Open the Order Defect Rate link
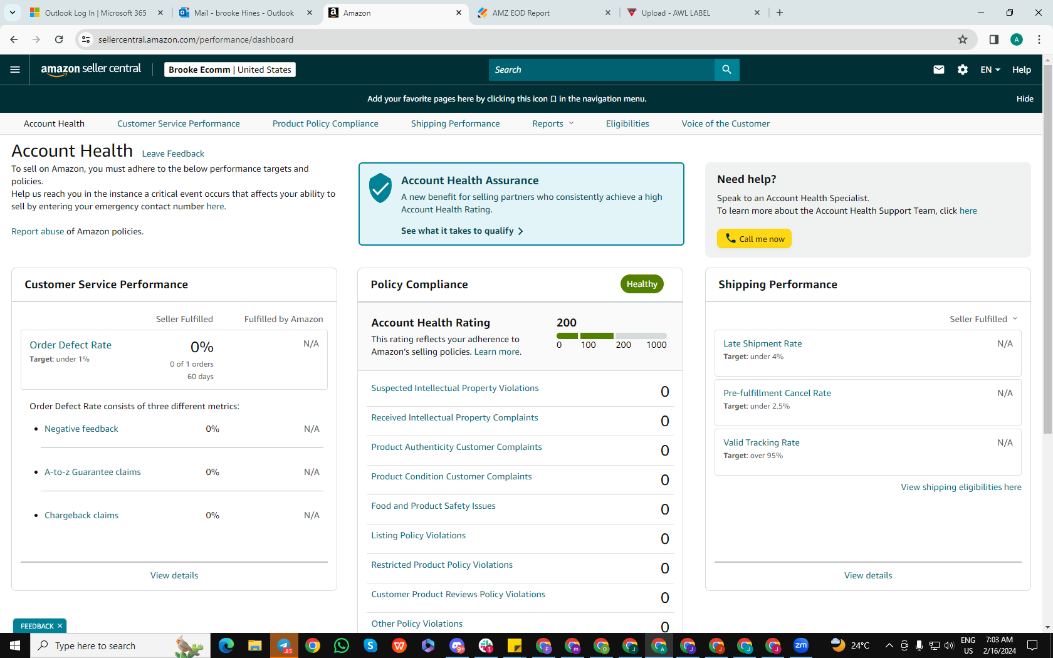This screenshot has height=658, width=1053. coord(71,345)
